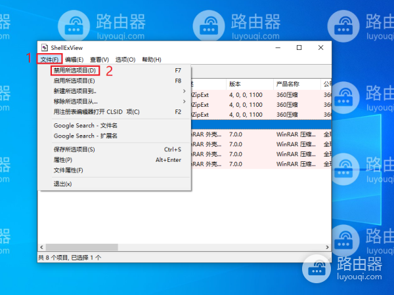Select the second 360压缩 row
The height and width of the screenshot is (295, 394).
click(x=261, y=105)
